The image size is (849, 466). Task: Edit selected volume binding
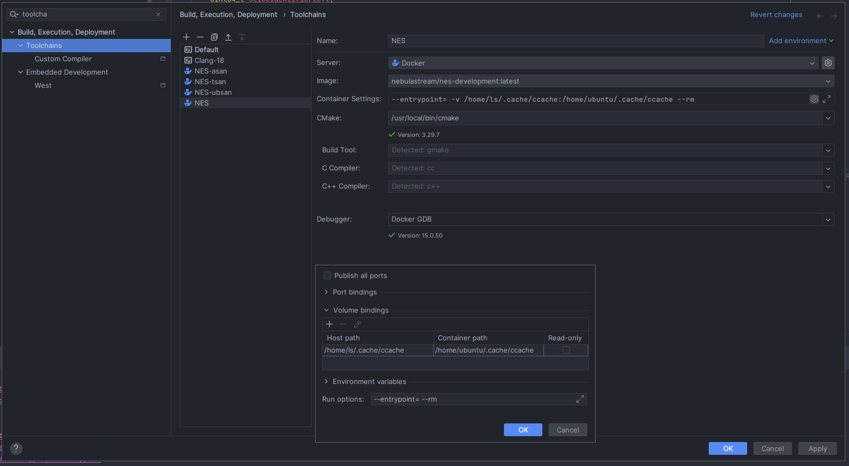(x=357, y=324)
